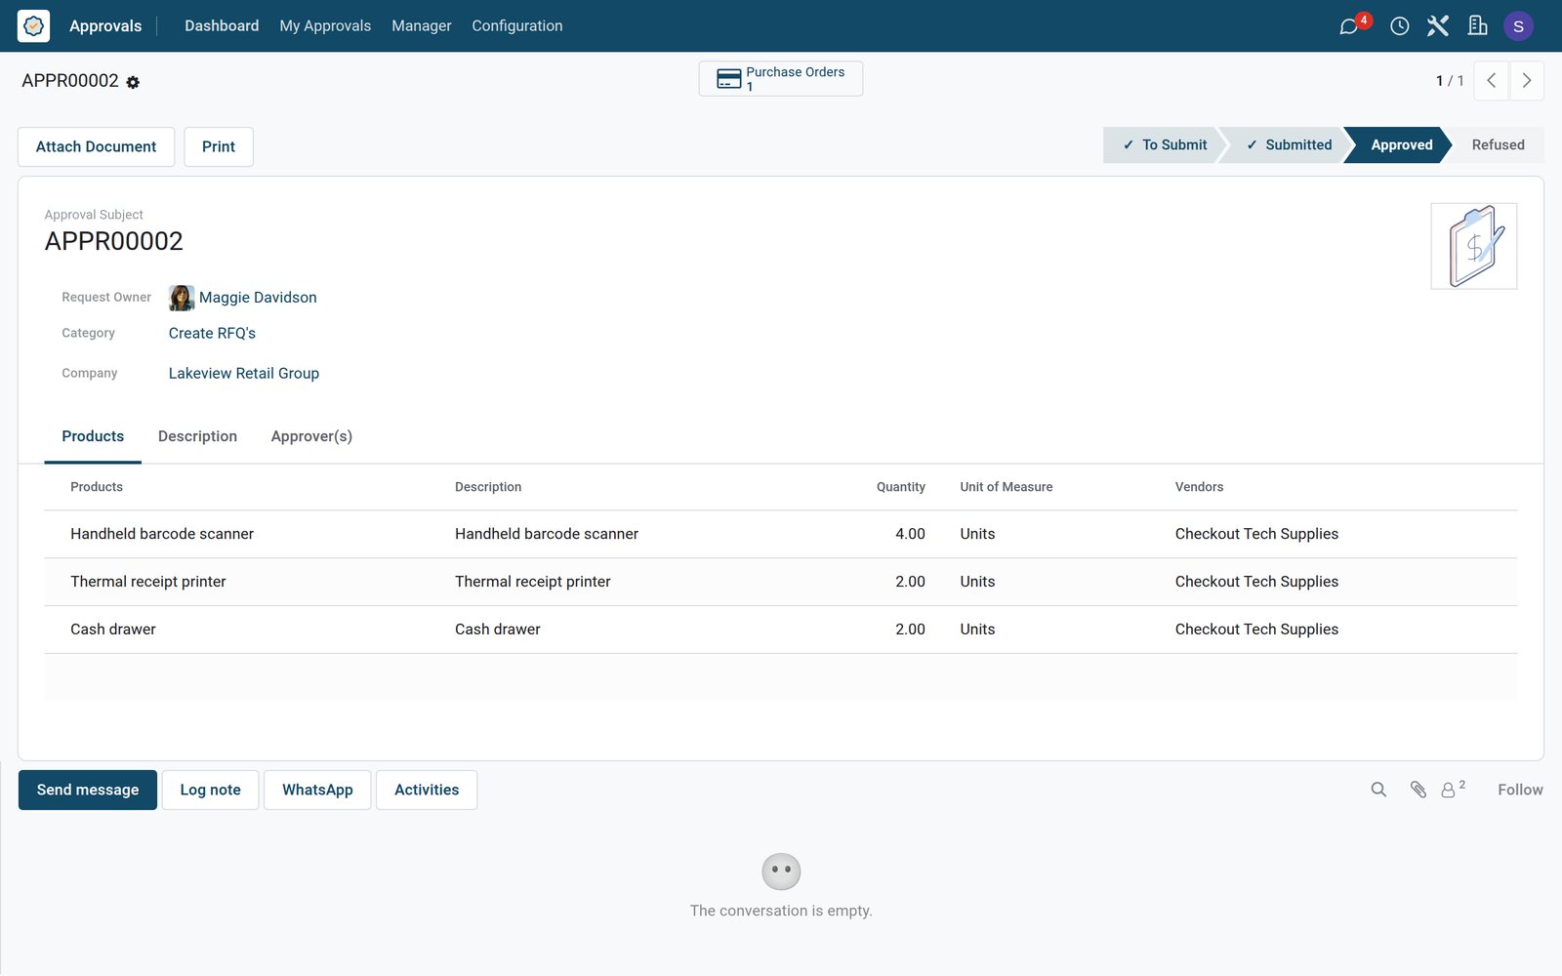Click Handheld barcode scanner Units cell
Viewport: 1562px width, 976px height.
coord(977,534)
